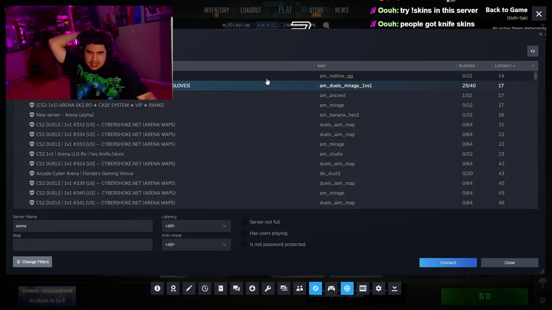Click the shield icon beside ARENA.SKZ.RO server
This screenshot has width=552, height=310.
pos(32,105)
